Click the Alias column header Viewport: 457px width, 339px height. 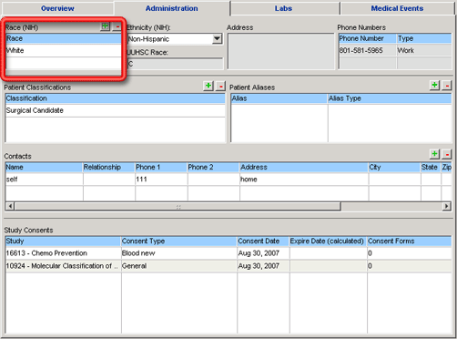(279, 98)
